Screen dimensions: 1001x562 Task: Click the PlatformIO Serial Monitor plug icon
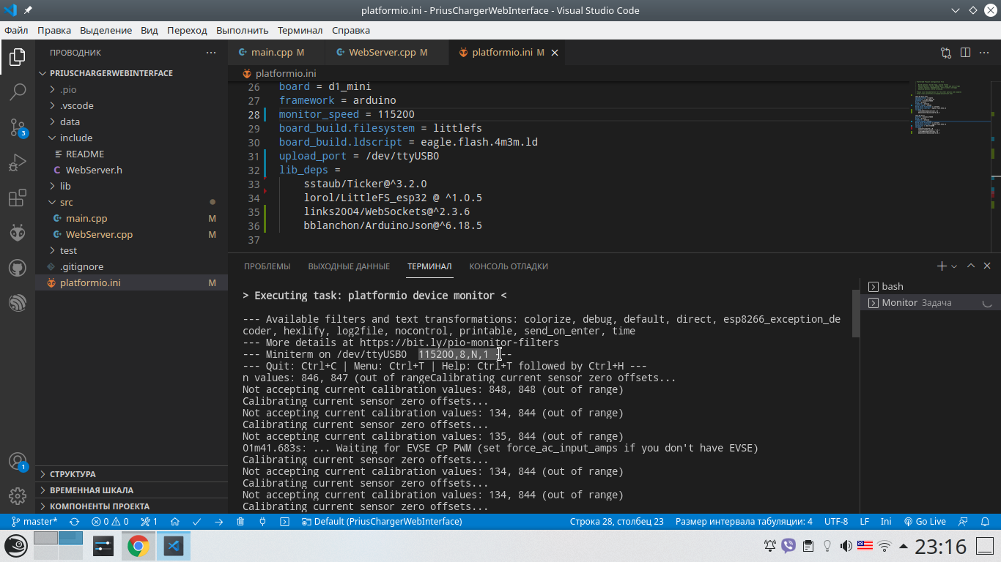tap(262, 522)
